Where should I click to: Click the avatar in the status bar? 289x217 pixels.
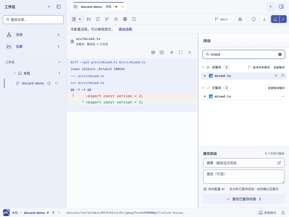pyautogui.click(x=6, y=213)
